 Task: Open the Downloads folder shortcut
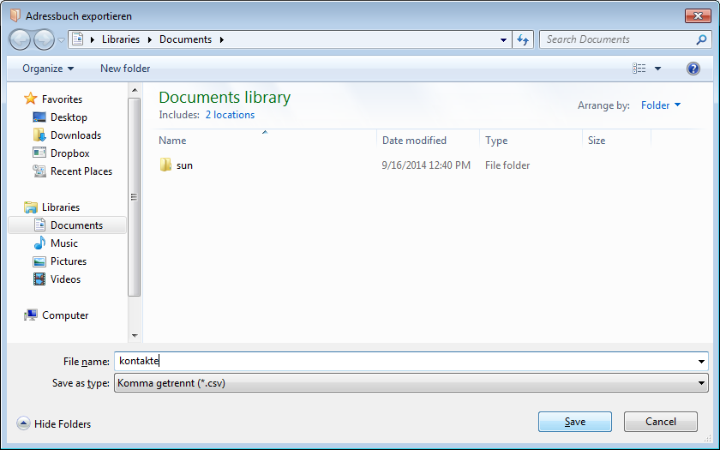point(75,135)
